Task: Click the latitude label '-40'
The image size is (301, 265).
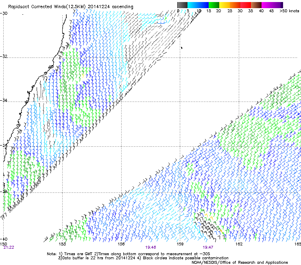Action: 4,239
